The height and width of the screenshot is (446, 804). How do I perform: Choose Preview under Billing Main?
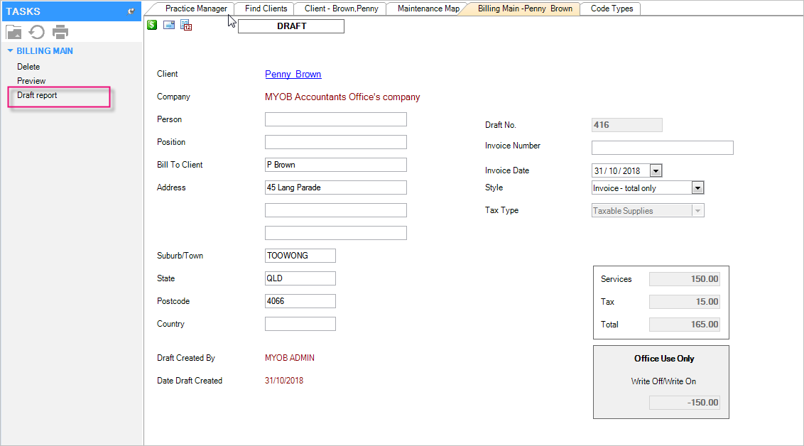(31, 81)
